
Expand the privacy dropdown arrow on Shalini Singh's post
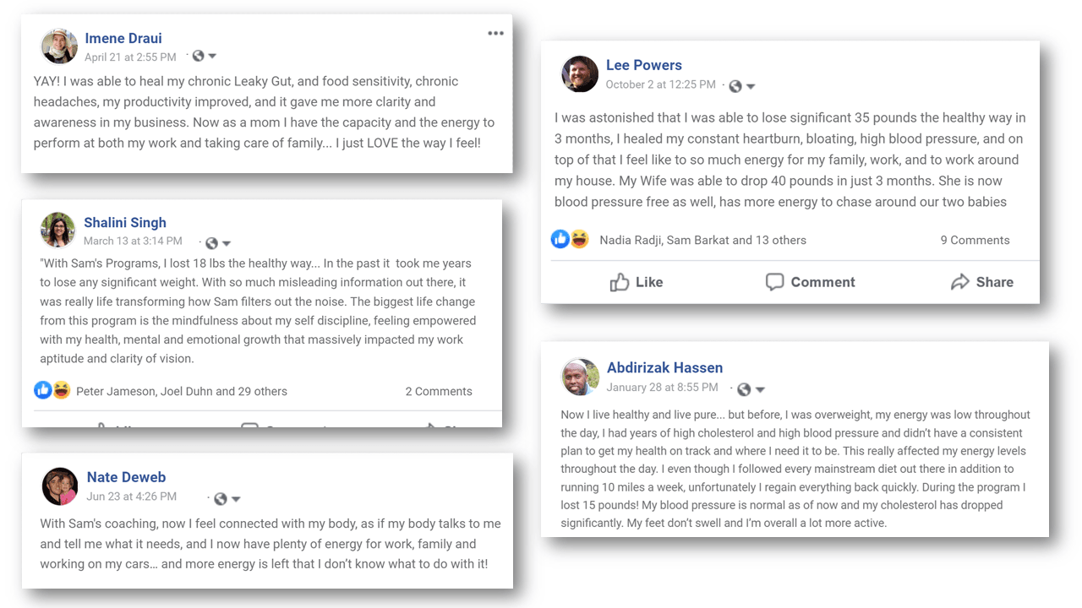[x=227, y=243]
